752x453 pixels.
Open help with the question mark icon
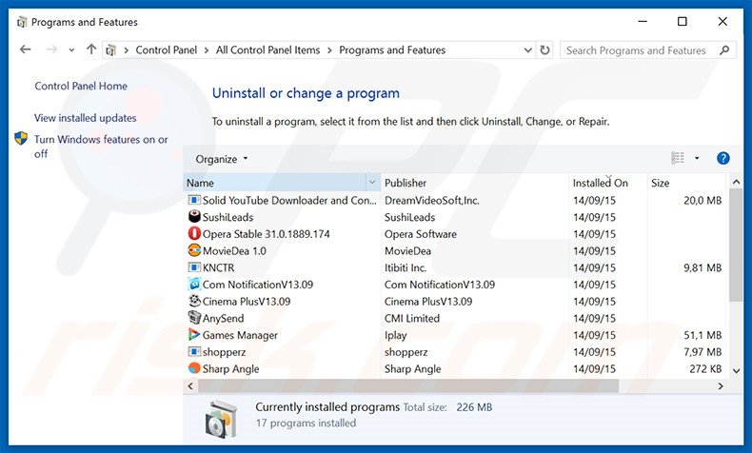(722, 158)
